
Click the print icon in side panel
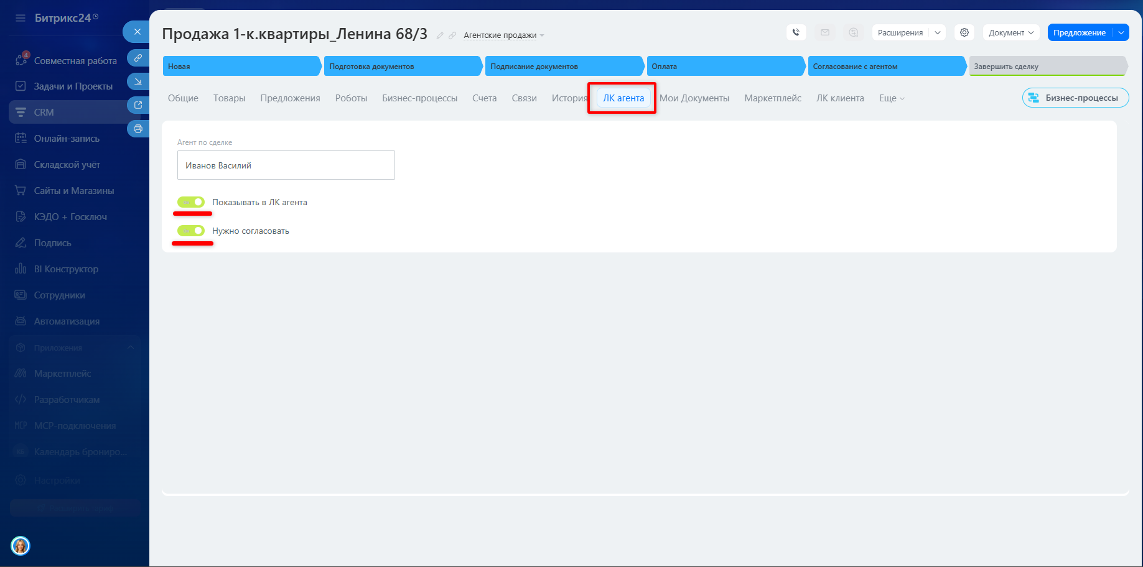click(138, 129)
